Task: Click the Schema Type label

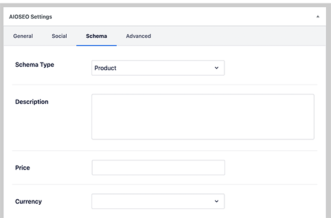Action: (x=35, y=65)
